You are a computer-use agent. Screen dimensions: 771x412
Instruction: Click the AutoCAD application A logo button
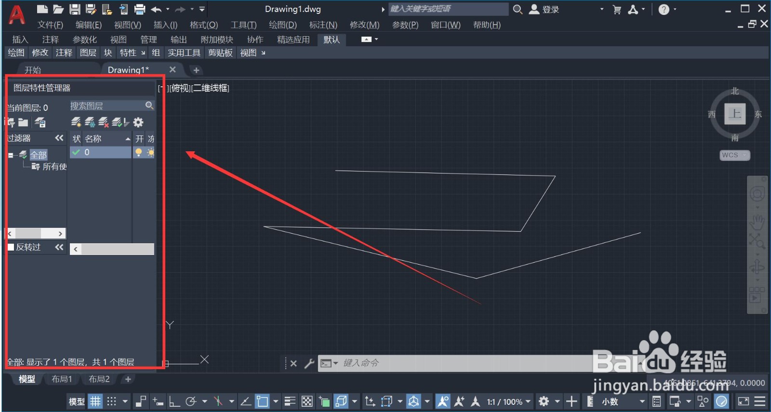[x=17, y=14]
